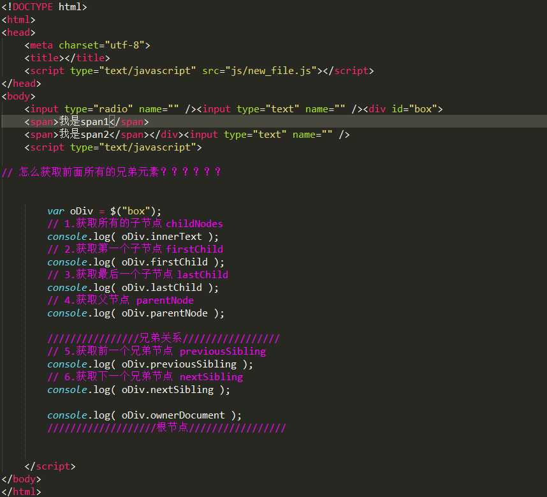The width and height of the screenshot is (547, 497).
Task: Click the closing head tag
Action: tap(21, 84)
